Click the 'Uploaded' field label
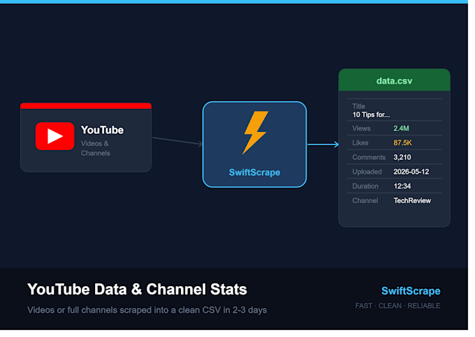This screenshot has height=337, width=475. [367, 172]
